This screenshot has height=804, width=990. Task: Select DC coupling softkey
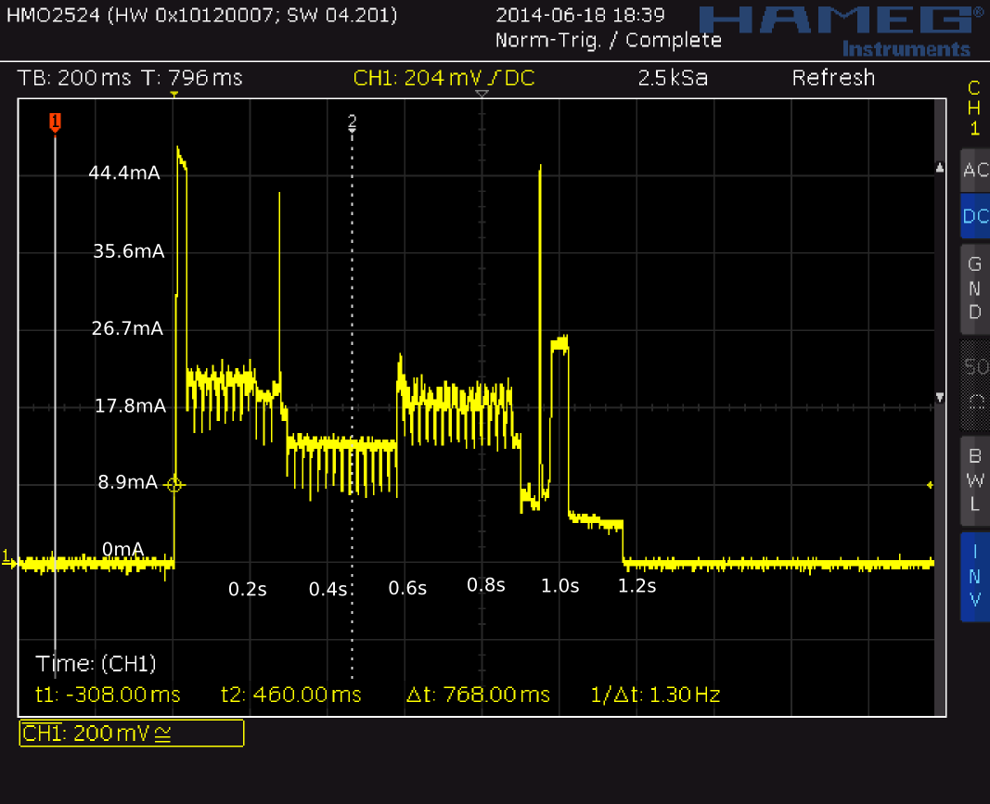pos(975,216)
